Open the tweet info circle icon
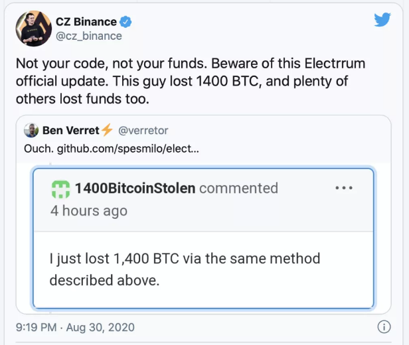 pos(384,326)
